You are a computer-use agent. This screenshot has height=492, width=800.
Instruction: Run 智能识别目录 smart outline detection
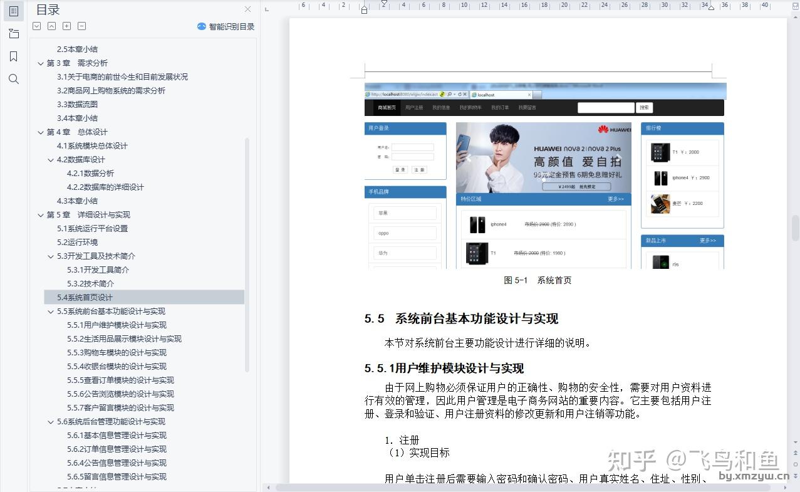pyautogui.click(x=231, y=26)
